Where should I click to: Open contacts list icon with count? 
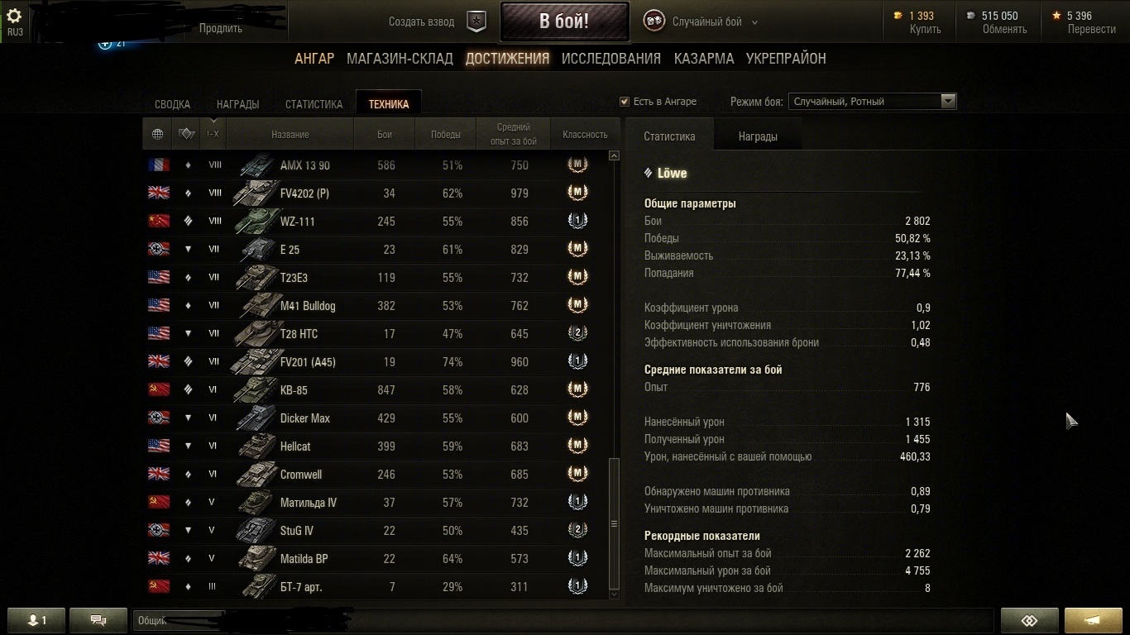click(x=36, y=620)
